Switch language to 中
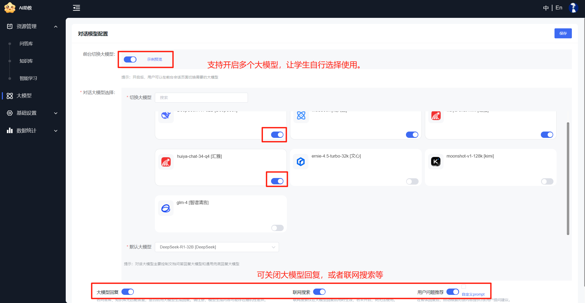 [x=546, y=8]
